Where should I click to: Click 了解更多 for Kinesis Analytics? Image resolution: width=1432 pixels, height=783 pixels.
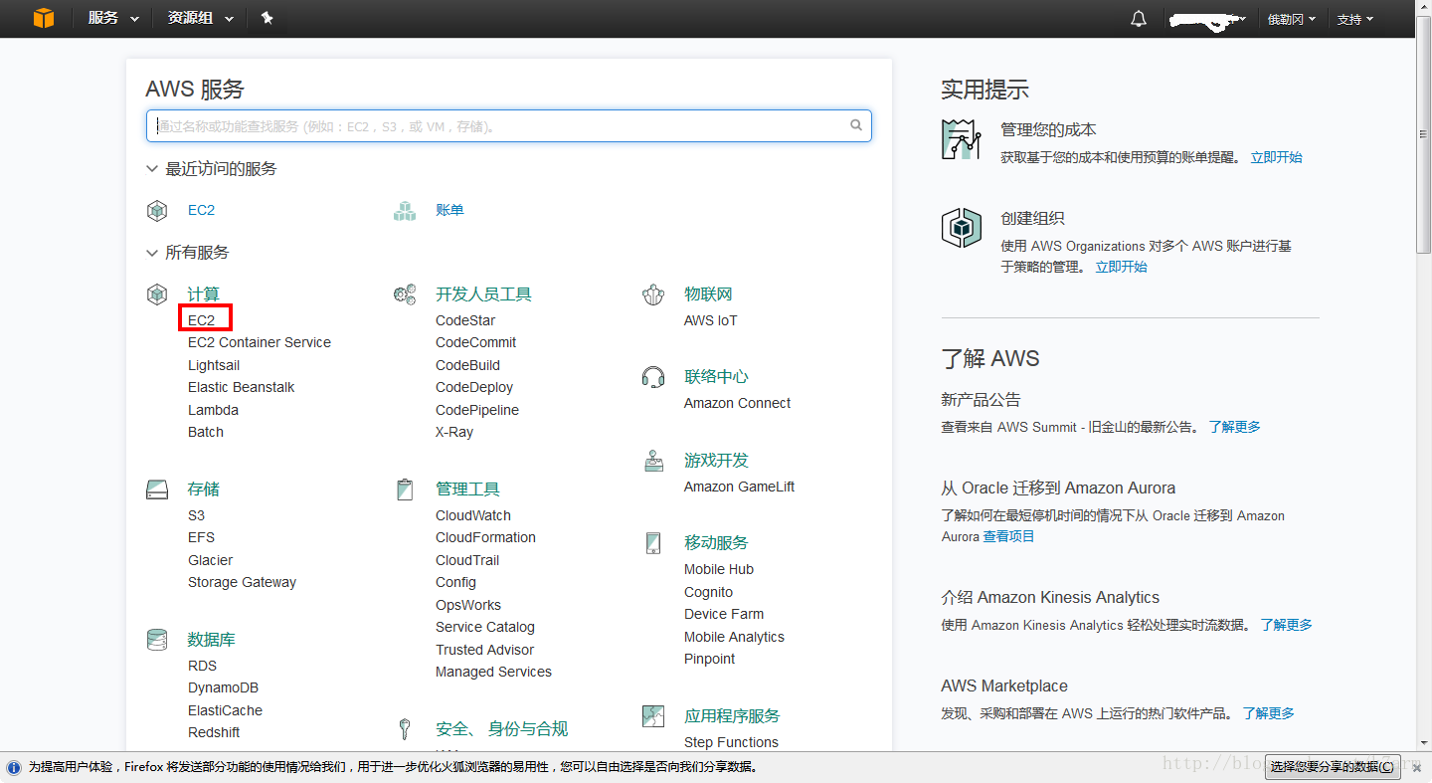[x=1287, y=625]
